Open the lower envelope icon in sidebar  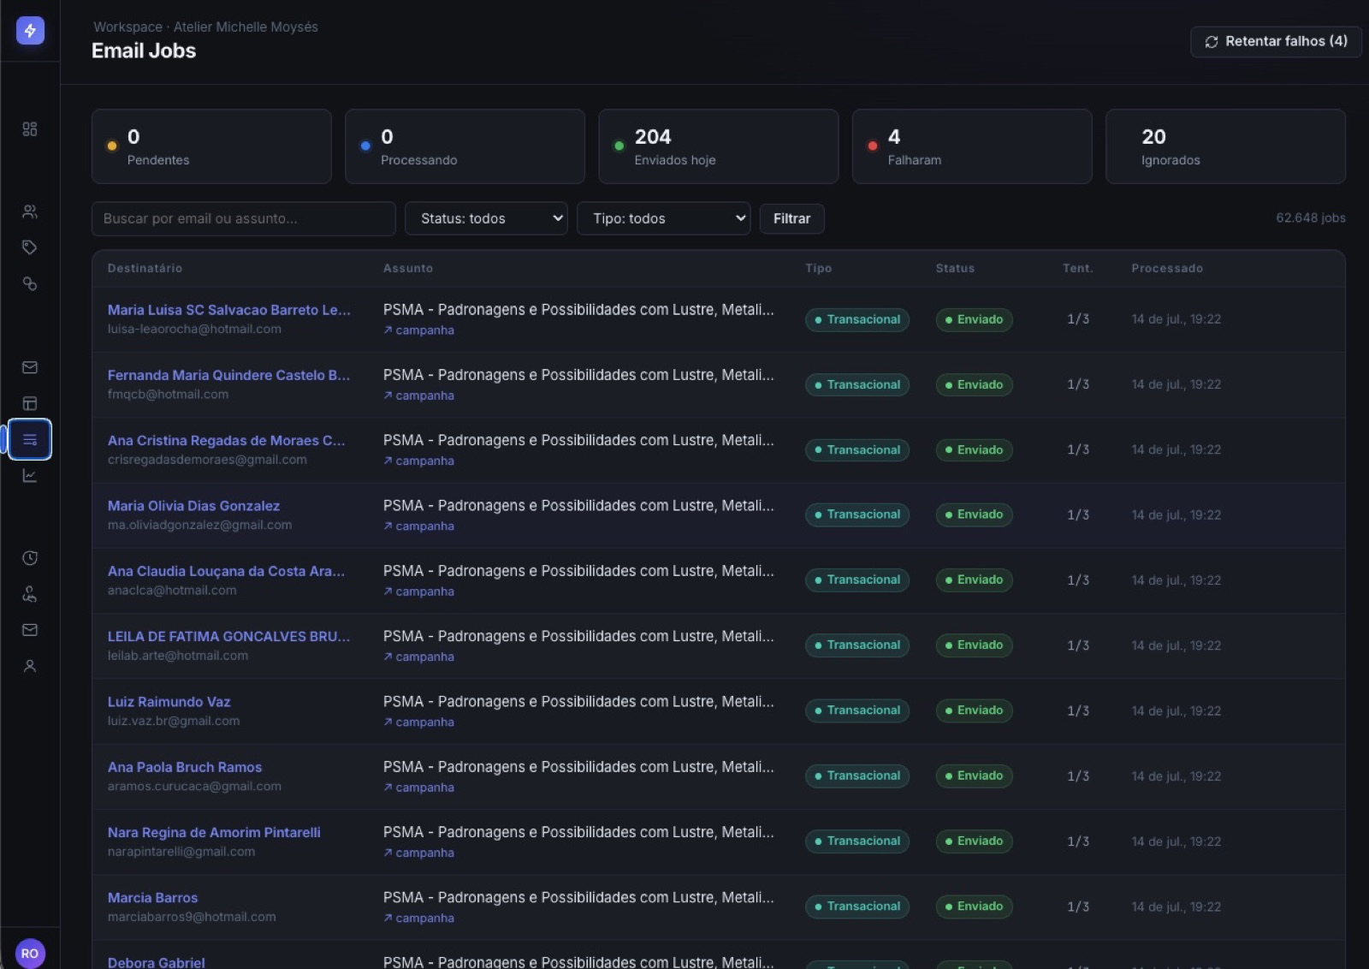click(x=30, y=630)
